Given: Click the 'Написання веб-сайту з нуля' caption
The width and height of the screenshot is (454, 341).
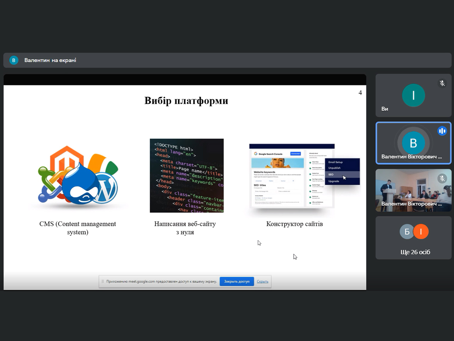Looking at the screenshot, I should 185,228.
